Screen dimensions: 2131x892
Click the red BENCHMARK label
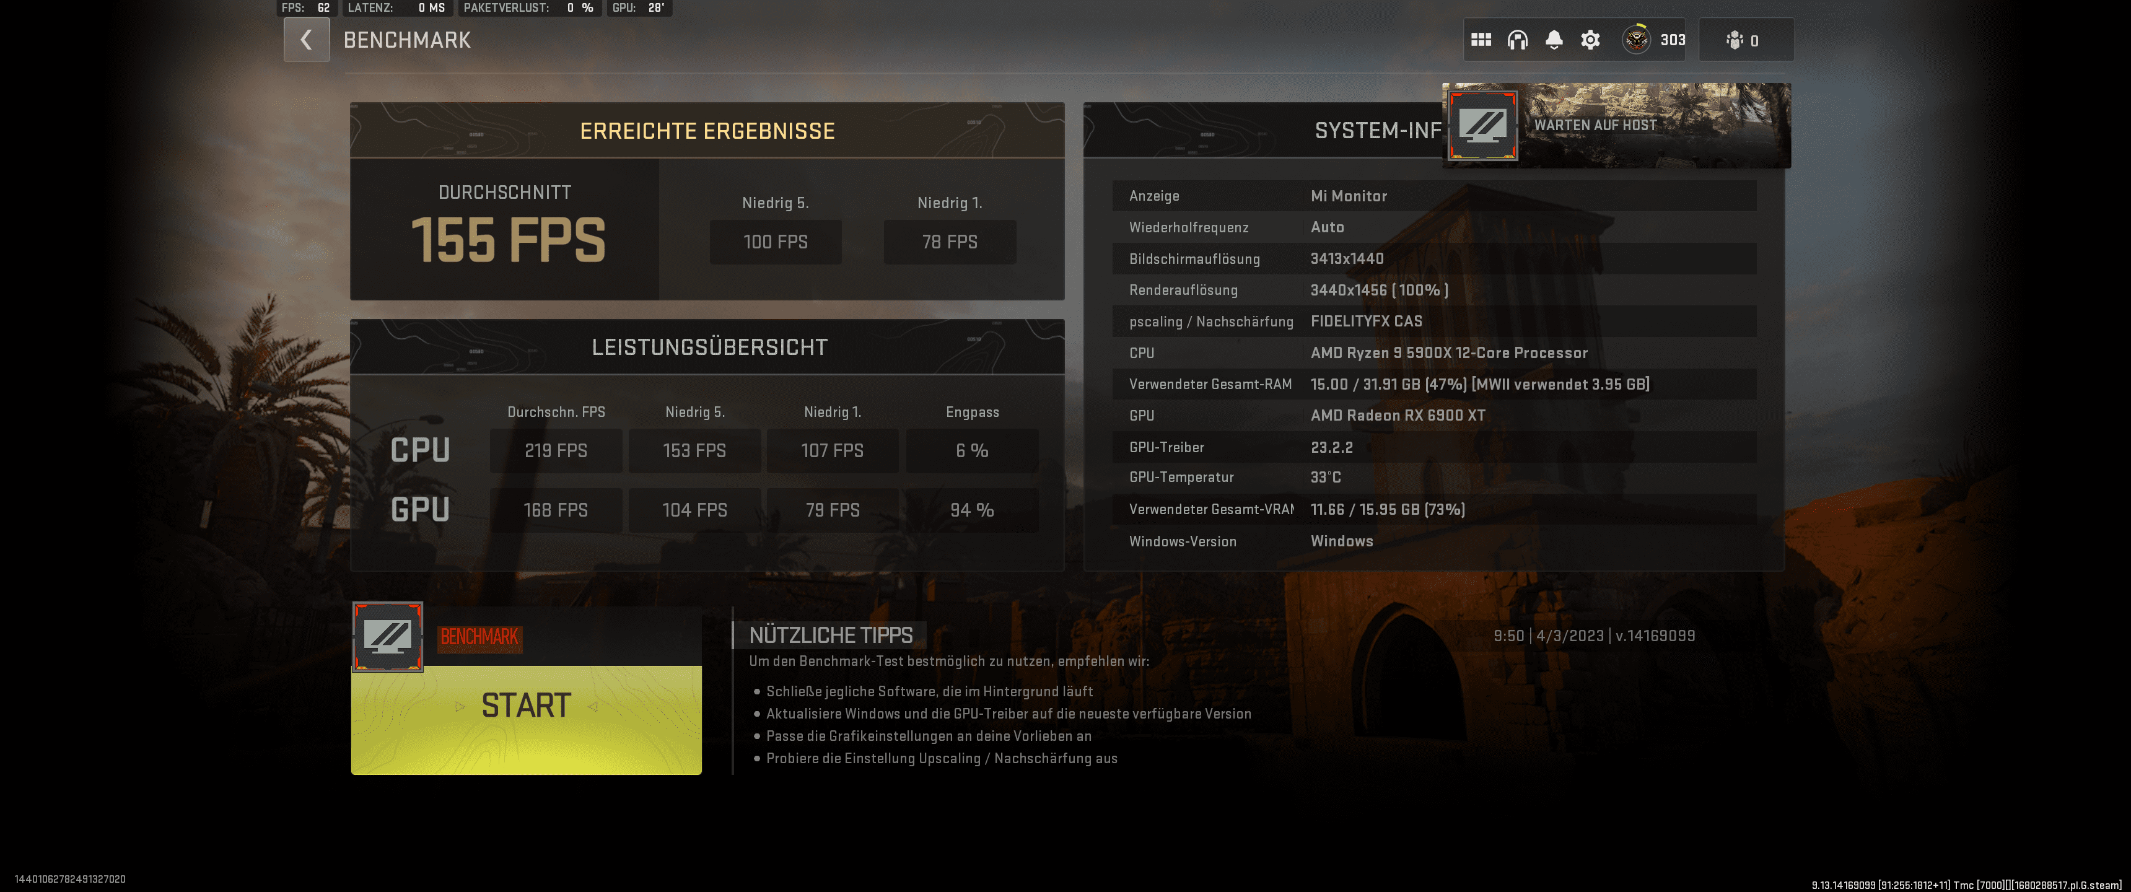coord(479,637)
